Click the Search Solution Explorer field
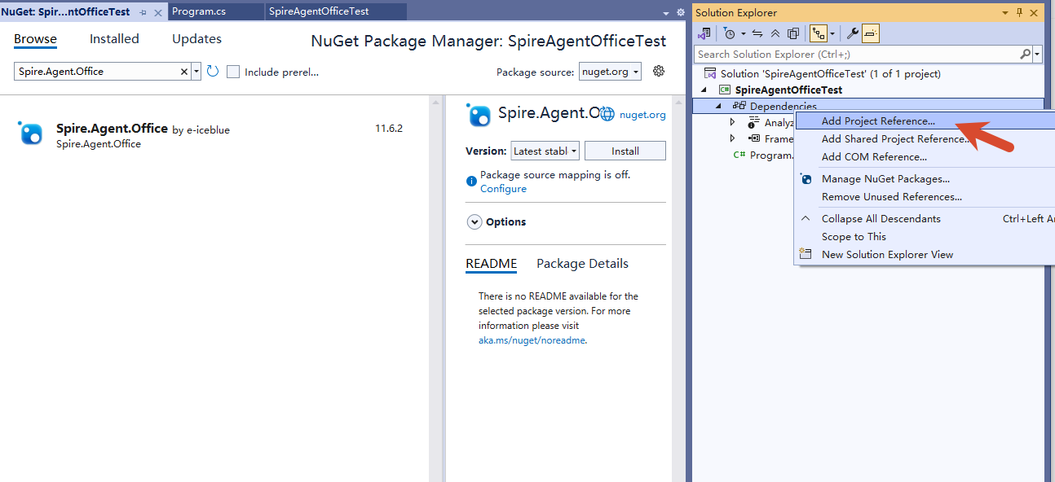 (x=856, y=54)
